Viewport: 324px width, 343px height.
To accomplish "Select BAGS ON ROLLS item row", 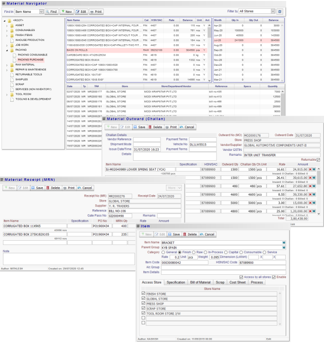I will tap(137, 50).
